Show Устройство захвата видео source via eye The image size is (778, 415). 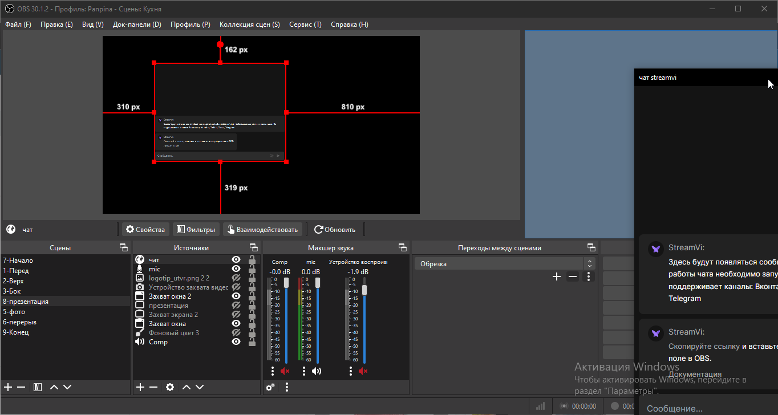[x=236, y=287]
